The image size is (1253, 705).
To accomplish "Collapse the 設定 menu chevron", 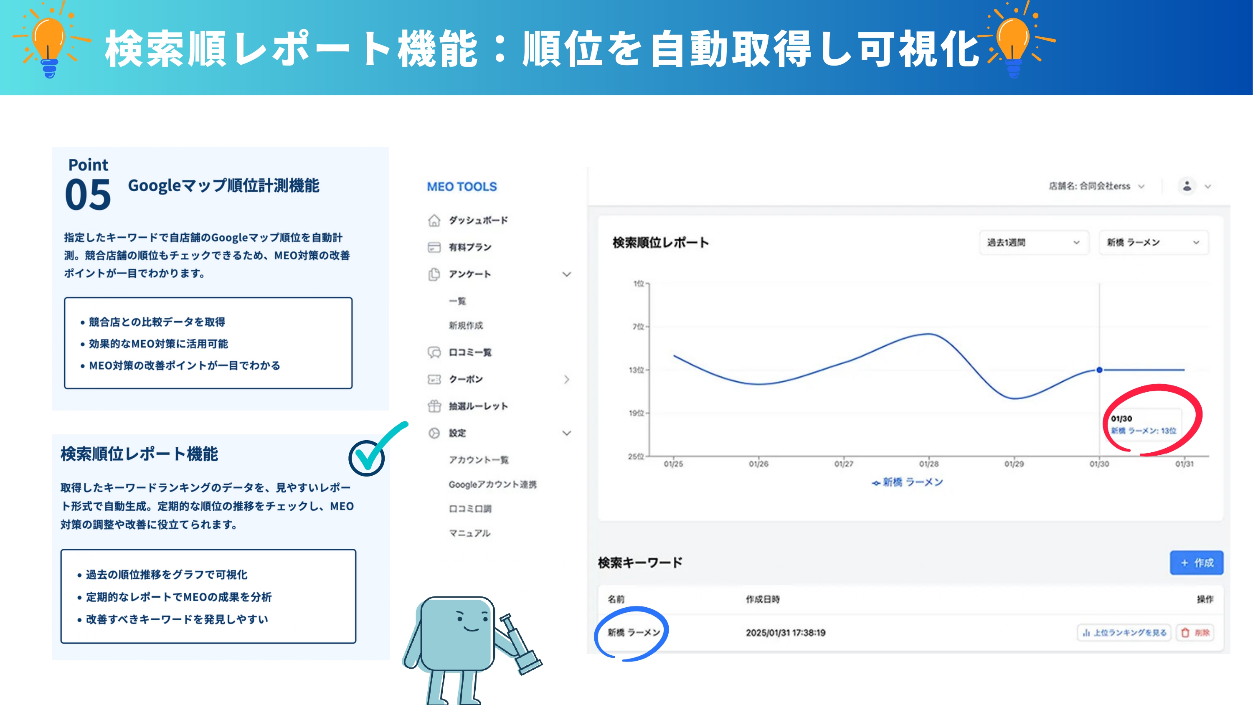I will (567, 433).
